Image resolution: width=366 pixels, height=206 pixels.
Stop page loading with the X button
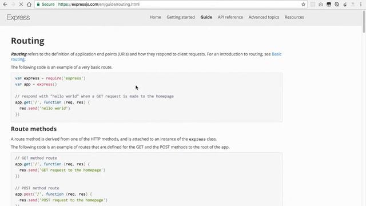pos(21,4)
